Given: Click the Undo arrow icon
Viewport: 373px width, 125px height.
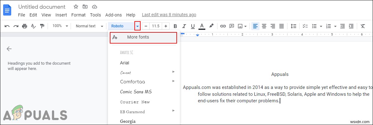Looking at the screenshot, I should (7, 26).
